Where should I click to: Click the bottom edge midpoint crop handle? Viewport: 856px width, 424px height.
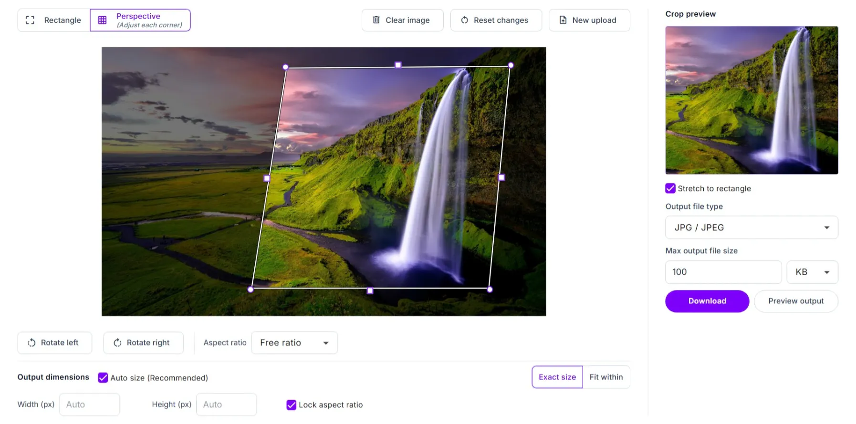pyautogui.click(x=370, y=290)
